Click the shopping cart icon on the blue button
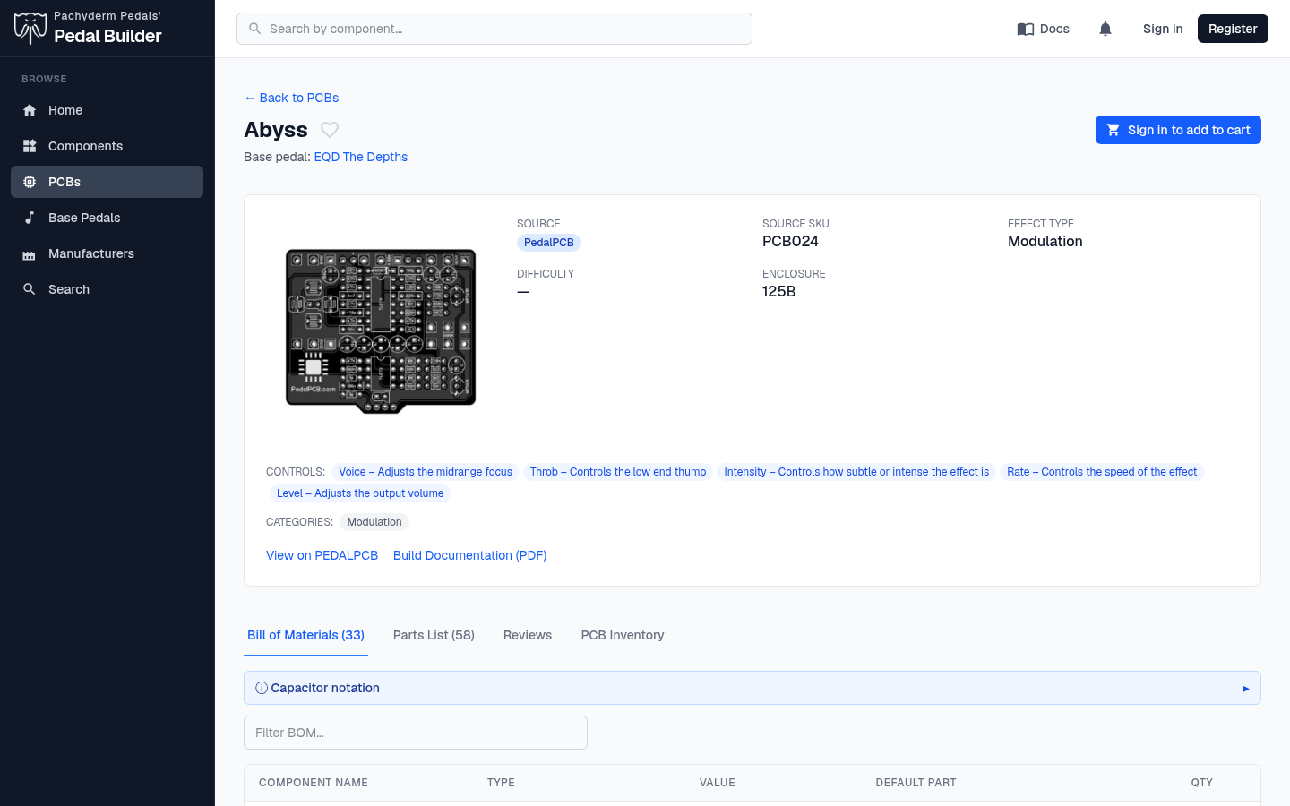Viewport: 1290px width, 806px height. point(1114,130)
